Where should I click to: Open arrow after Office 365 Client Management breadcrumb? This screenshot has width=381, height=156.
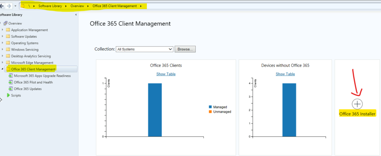pyautogui.click(x=141, y=6)
